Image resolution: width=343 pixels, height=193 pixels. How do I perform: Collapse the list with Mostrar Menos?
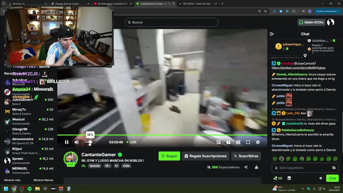point(43,180)
